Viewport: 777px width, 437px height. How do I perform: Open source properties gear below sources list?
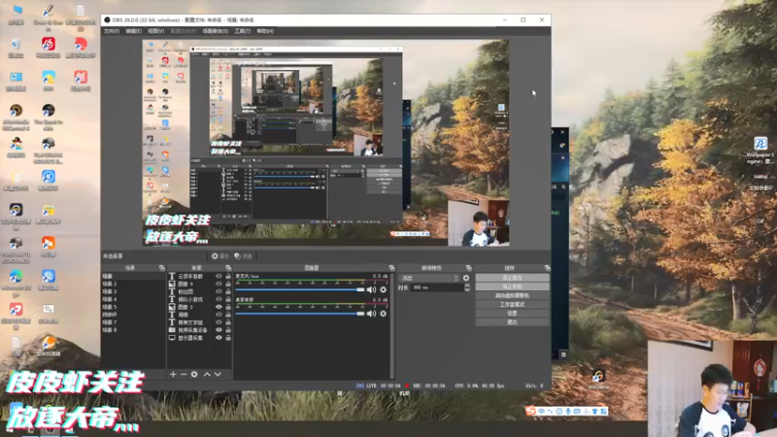pos(194,375)
